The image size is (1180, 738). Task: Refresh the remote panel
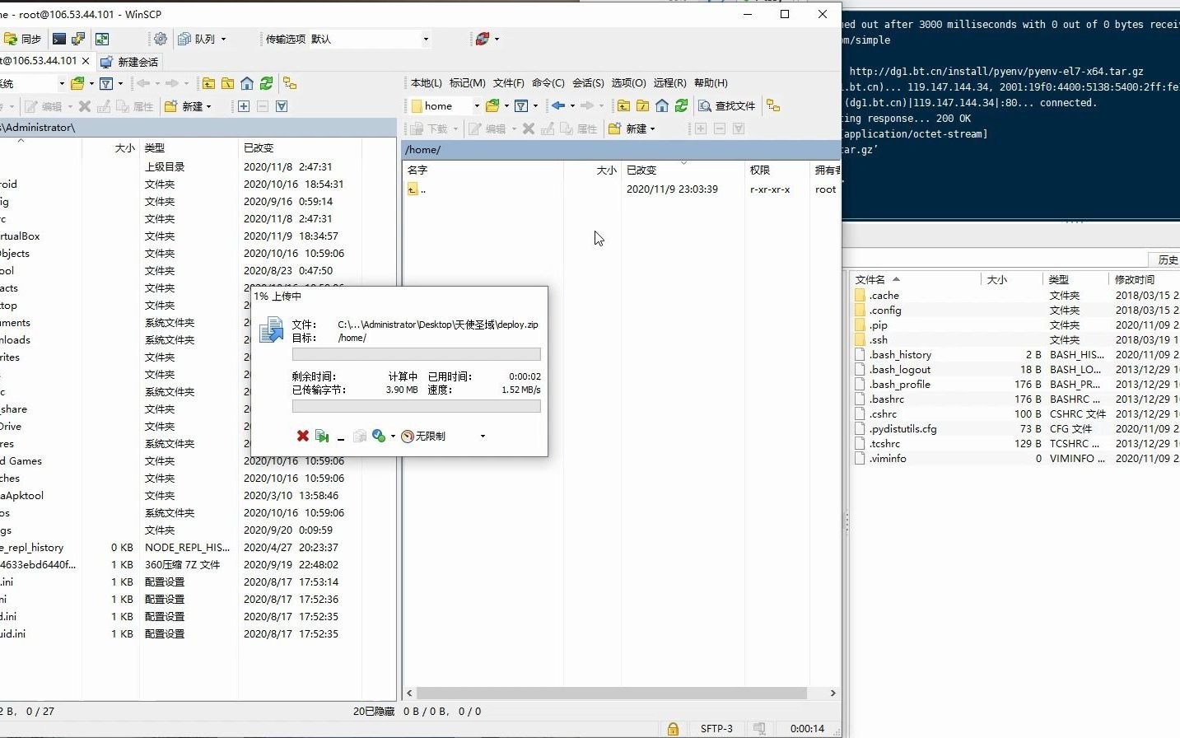pos(681,105)
